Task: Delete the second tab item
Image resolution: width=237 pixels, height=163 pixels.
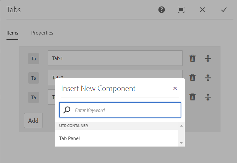Action: pyautogui.click(x=193, y=78)
